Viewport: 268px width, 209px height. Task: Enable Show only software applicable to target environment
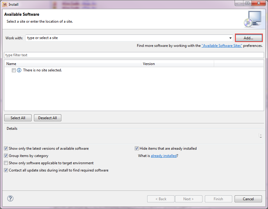6,163
